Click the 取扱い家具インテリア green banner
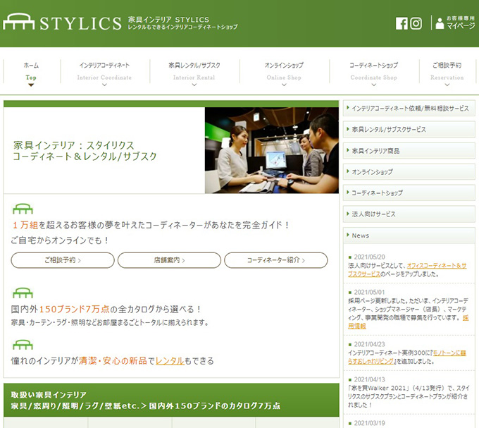Image resolution: width=479 pixels, height=428 pixels. click(171, 401)
